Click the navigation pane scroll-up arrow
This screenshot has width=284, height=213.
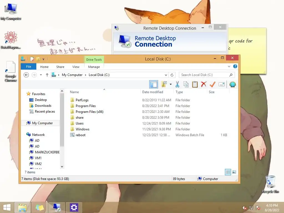pyautogui.click(x=62, y=91)
